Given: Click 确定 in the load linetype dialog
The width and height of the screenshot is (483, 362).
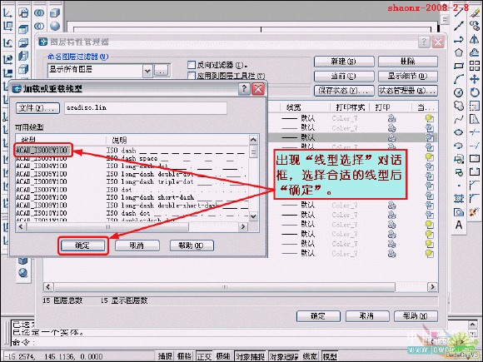Looking at the screenshot, I should click(x=83, y=245).
